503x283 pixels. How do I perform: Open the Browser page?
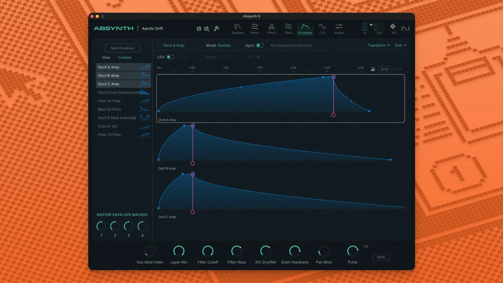tap(238, 29)
